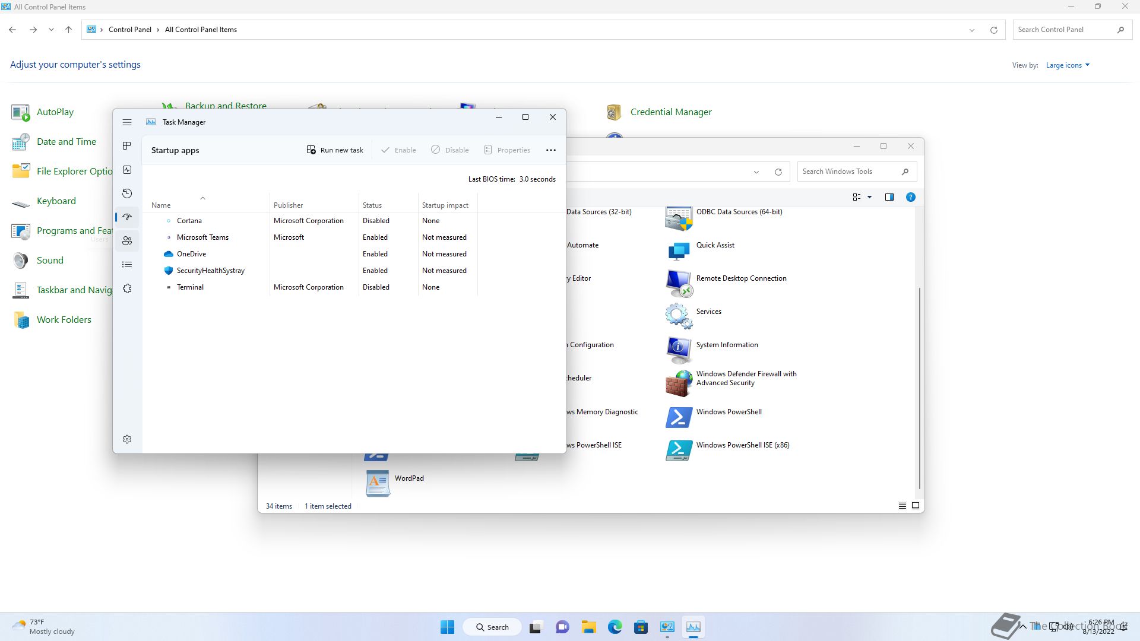Image resolution: width=1140 pixels, height=641 pixels.
Task: Go back in Control Panel navigation
Action: 12,30
